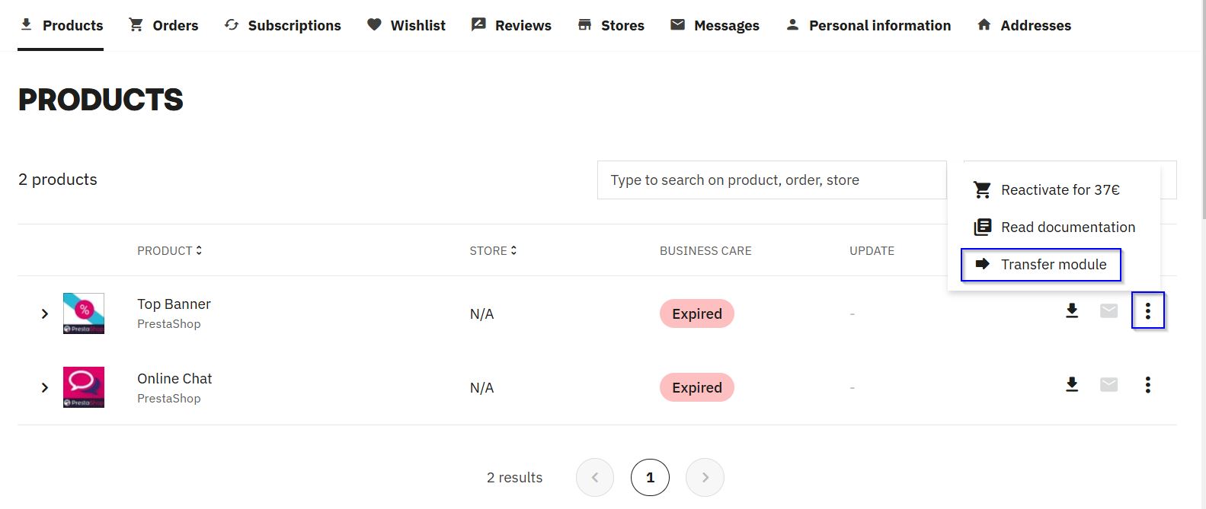Click the mail icon for Online Chat
This screenshot has height=509, width=1206.
pyautogui.click(x=1108, y=385)
